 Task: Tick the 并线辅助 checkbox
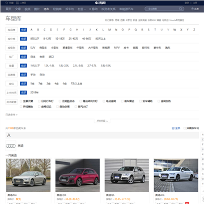pyautogui.click(x=21, y=107)
